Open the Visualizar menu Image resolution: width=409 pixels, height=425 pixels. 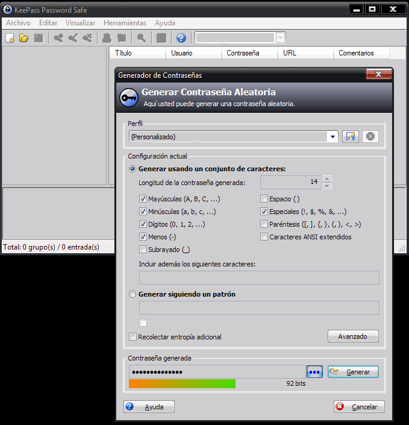tap(80, 23)
